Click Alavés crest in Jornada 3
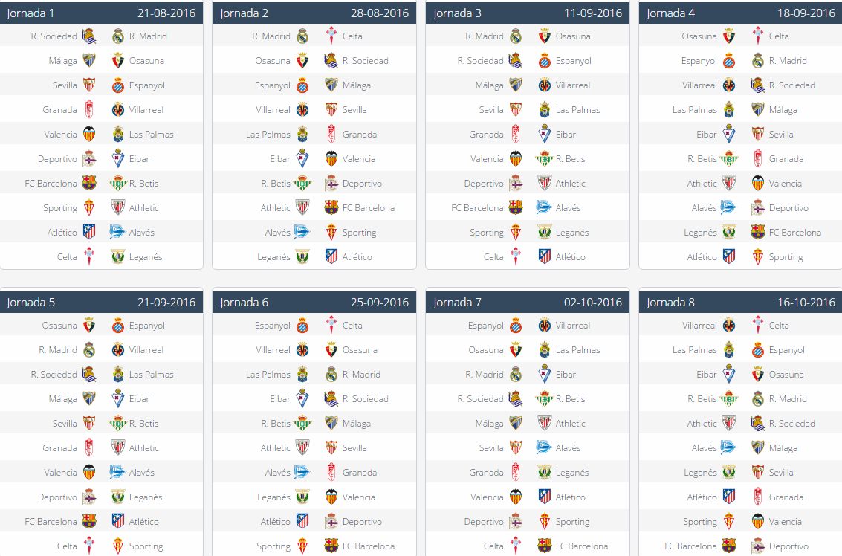The height and width of the screenshot is (556, 842). (544, 208)
